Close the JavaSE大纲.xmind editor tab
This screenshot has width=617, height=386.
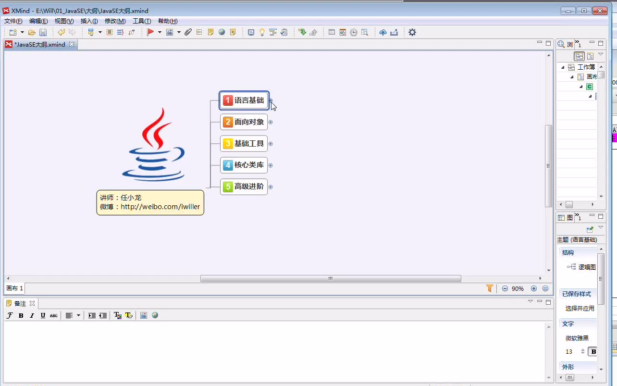click(72, 44)
